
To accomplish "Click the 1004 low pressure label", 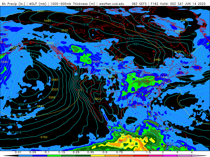I will point(99,80).
